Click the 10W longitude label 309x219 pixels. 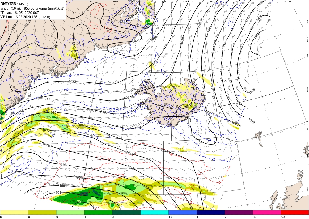pos(211,2)
